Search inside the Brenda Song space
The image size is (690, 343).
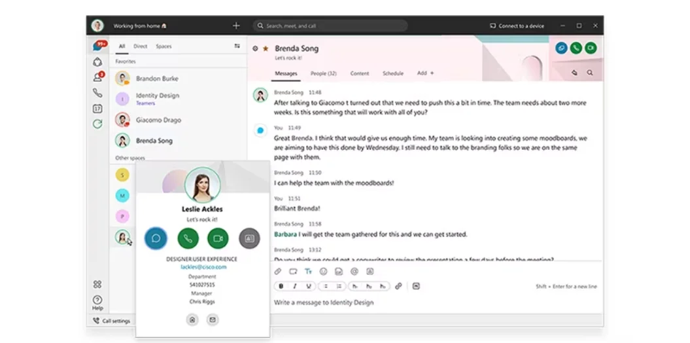pos(590,73)
